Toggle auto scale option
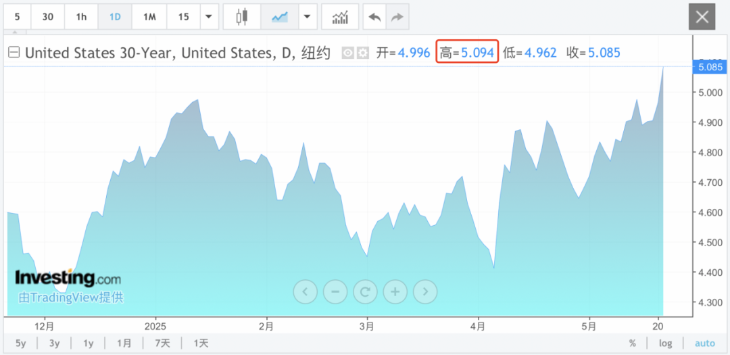Screen dimensions: 730x355 tap(704, 344)
